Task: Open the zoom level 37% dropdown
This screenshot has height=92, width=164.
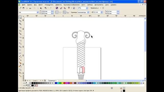Action: pyautogui.click(x=87, y=8)
